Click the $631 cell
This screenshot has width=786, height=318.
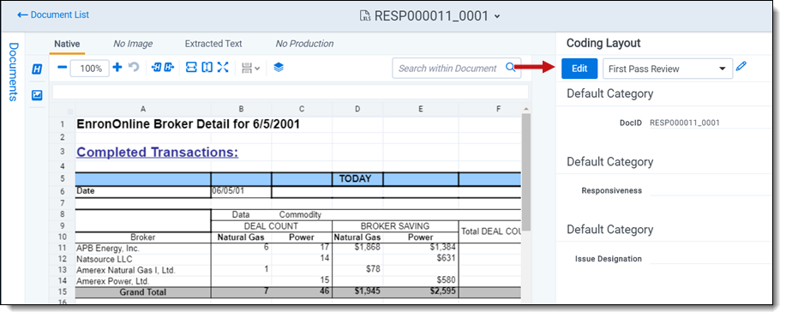click(x=421, y=258)
